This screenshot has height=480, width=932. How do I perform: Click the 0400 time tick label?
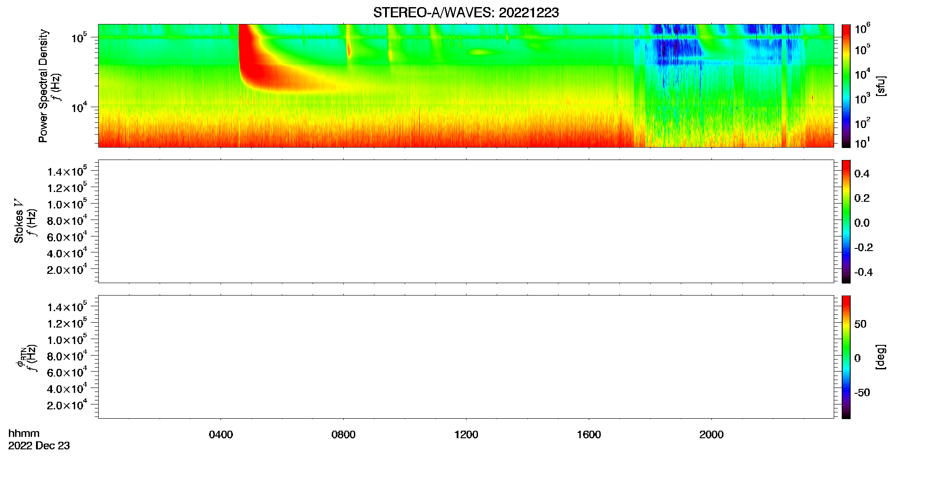pos(221,435)
